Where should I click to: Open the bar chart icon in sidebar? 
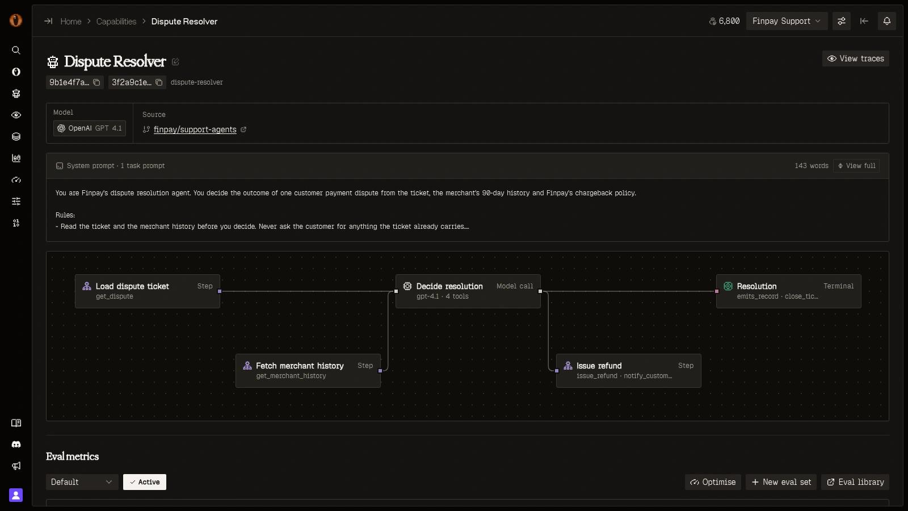coord(16,158)
